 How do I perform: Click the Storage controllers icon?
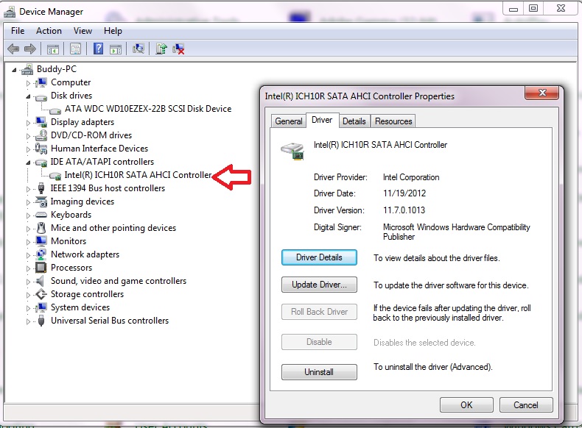click(x=41, y=294)
